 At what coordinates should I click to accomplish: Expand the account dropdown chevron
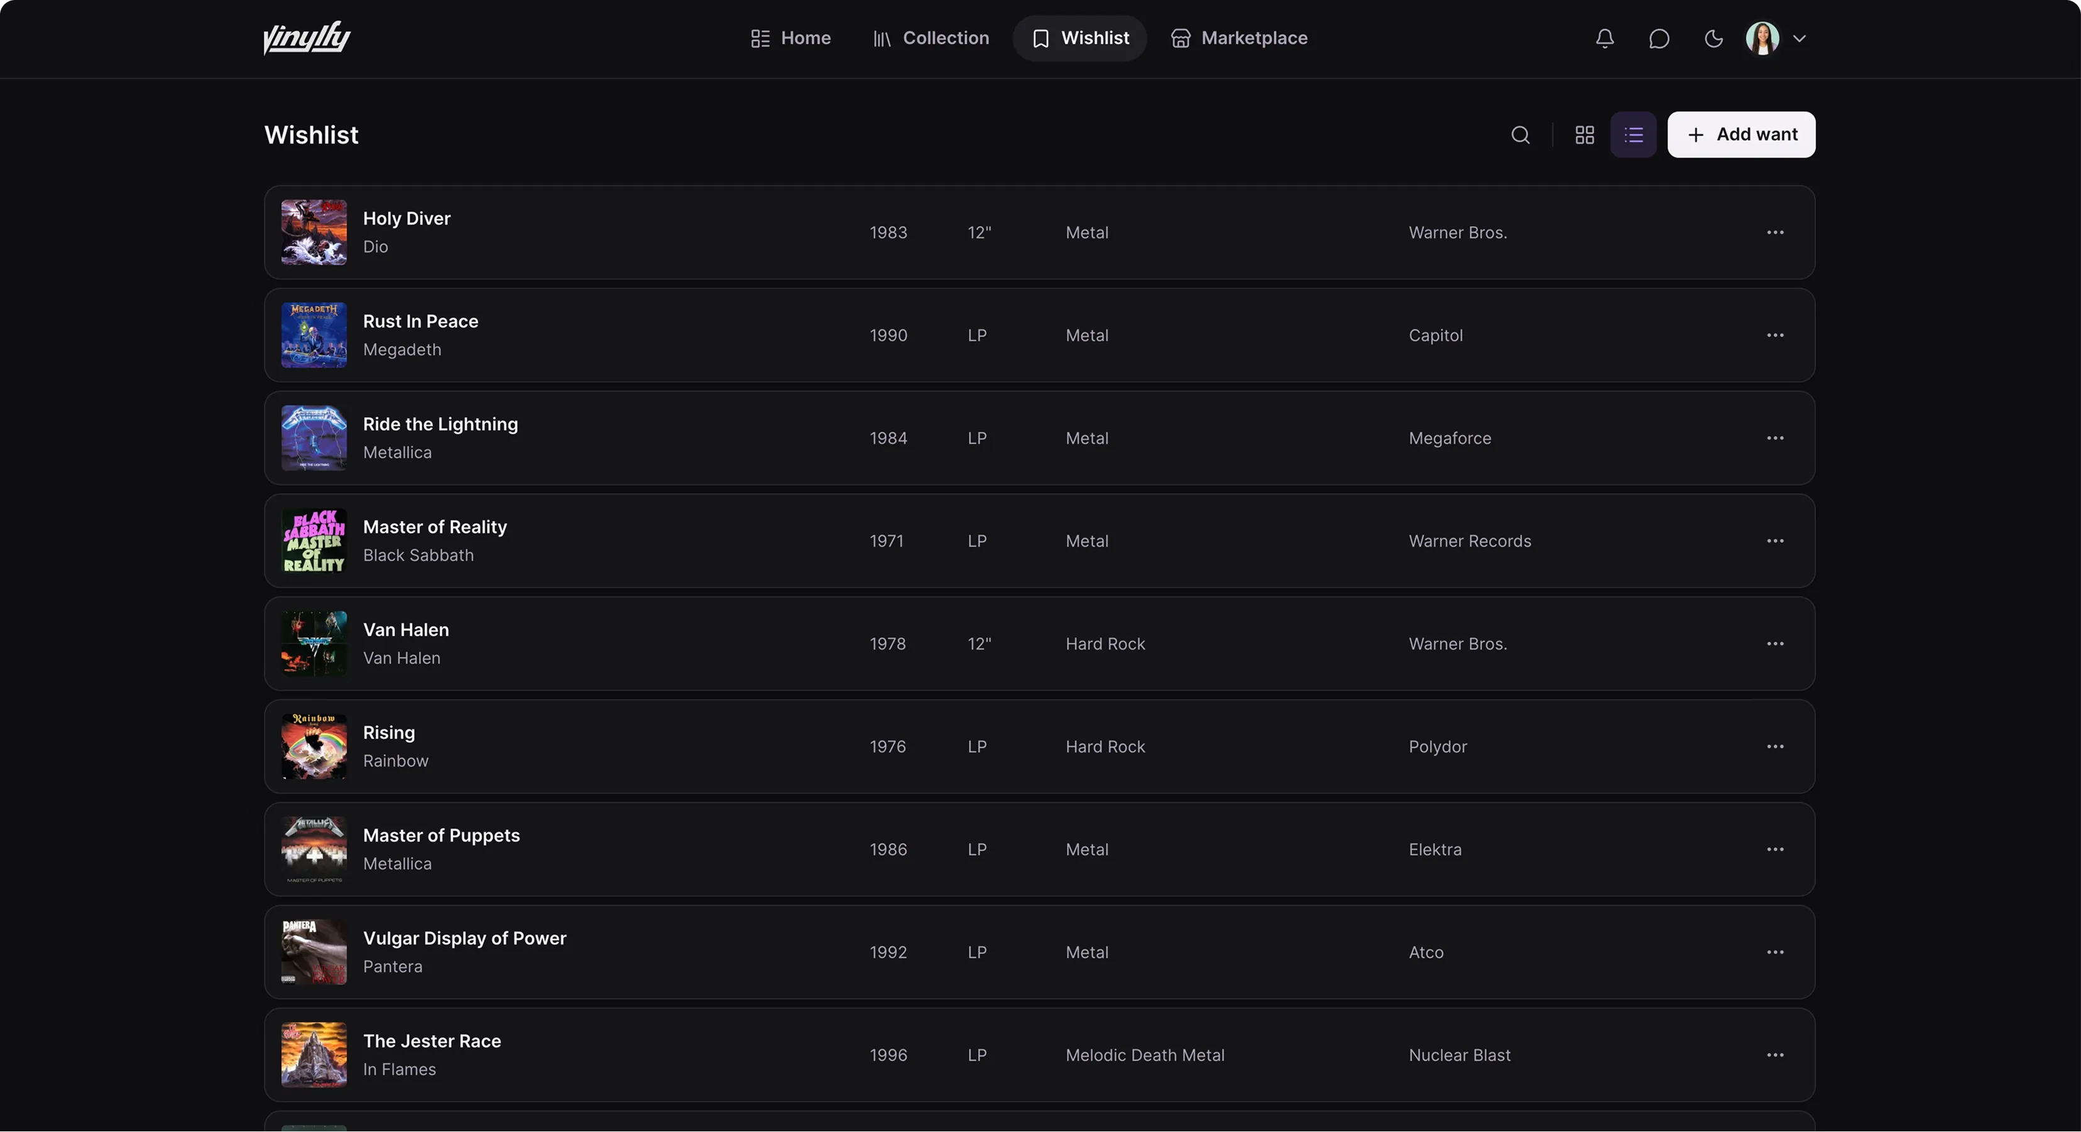(x=1799, y=38)
